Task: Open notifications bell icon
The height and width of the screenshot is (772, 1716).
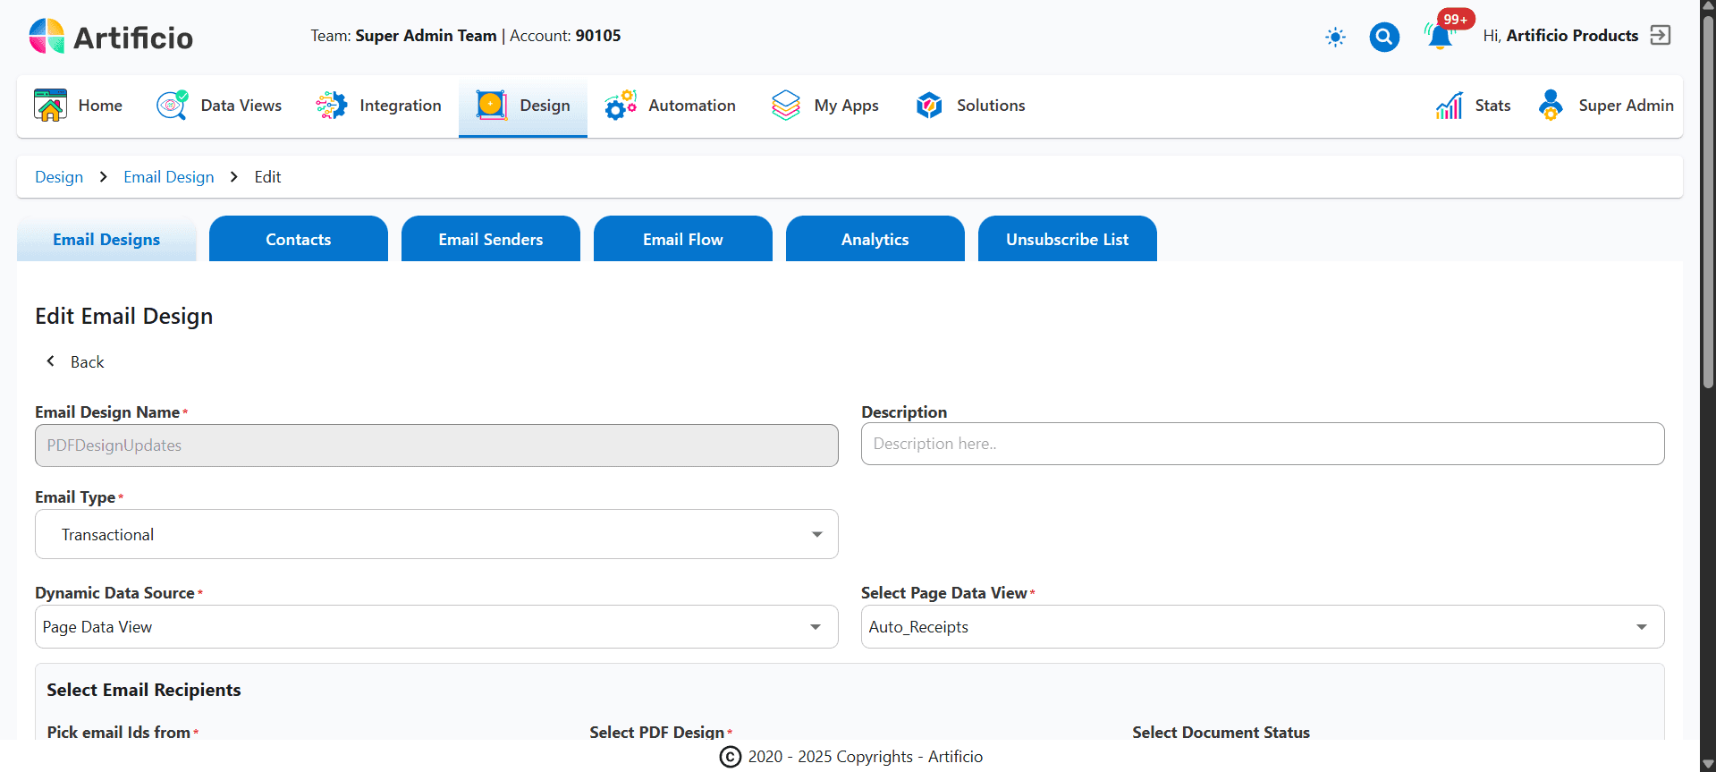Action: coord(1439,37)
